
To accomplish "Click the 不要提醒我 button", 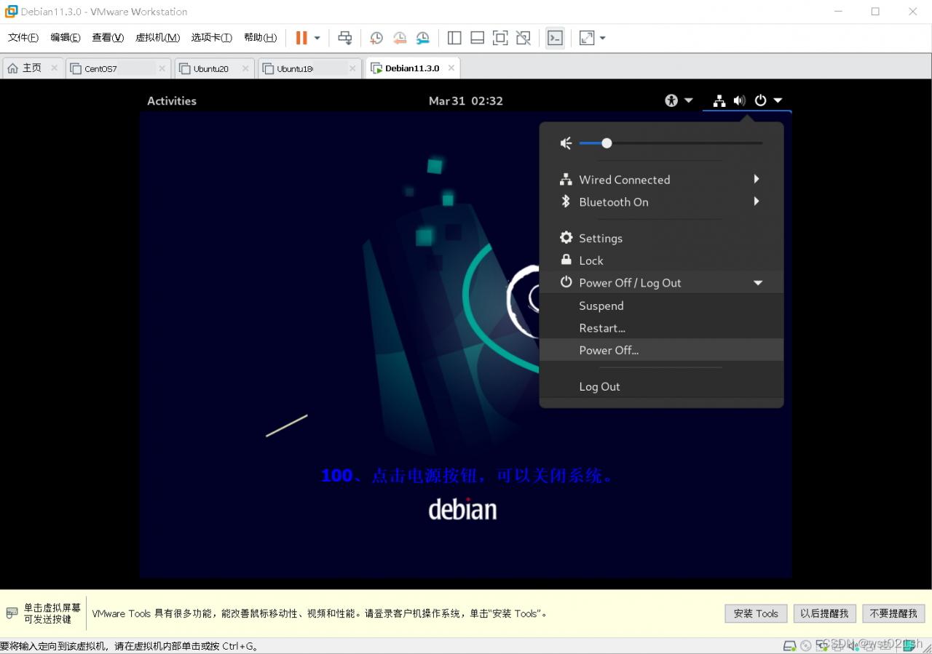I will (893, 613).
